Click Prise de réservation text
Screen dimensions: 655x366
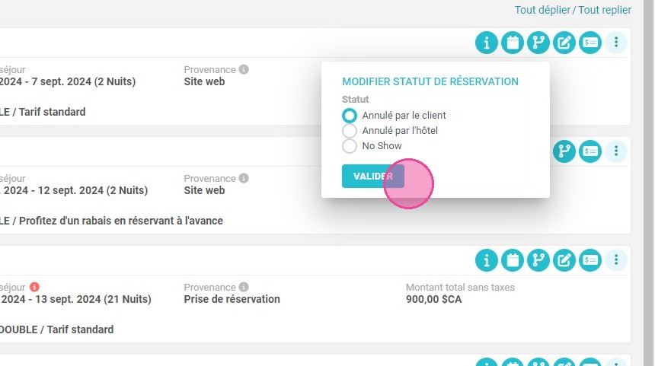(232, 299)
